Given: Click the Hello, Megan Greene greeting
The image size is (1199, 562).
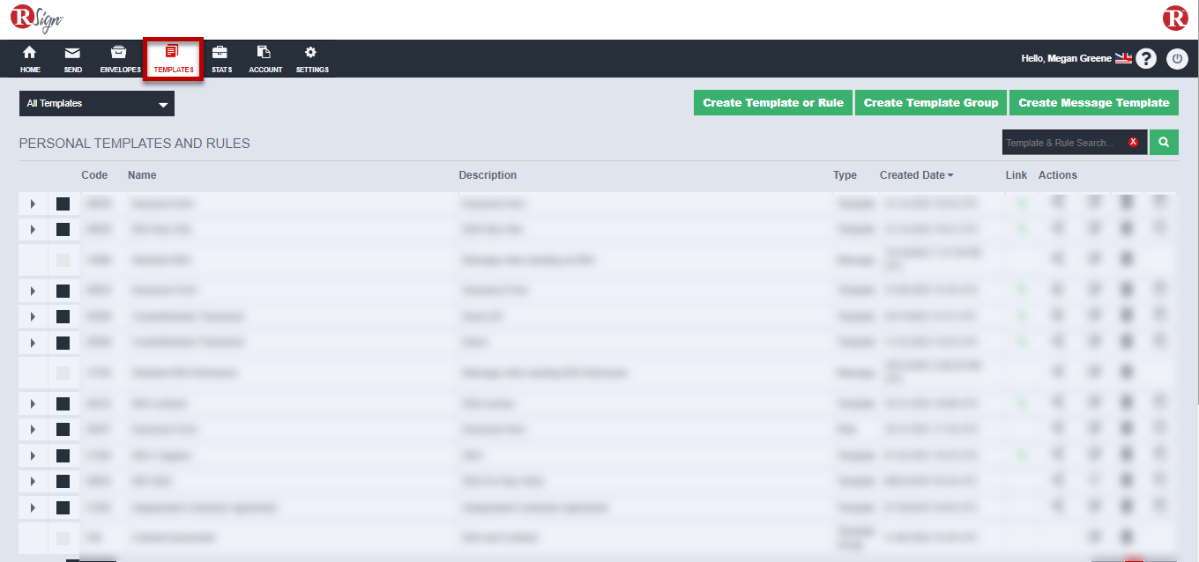Looking at the screenshot, I should [1066, 58].
